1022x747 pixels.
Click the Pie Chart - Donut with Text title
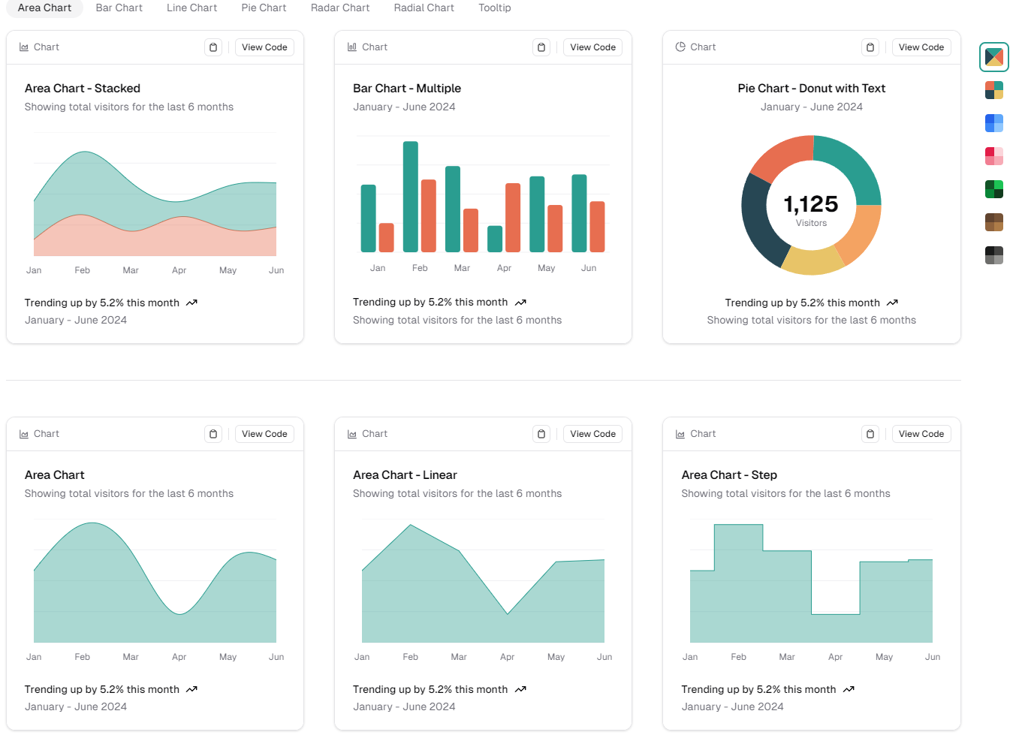tap(812, 89)
